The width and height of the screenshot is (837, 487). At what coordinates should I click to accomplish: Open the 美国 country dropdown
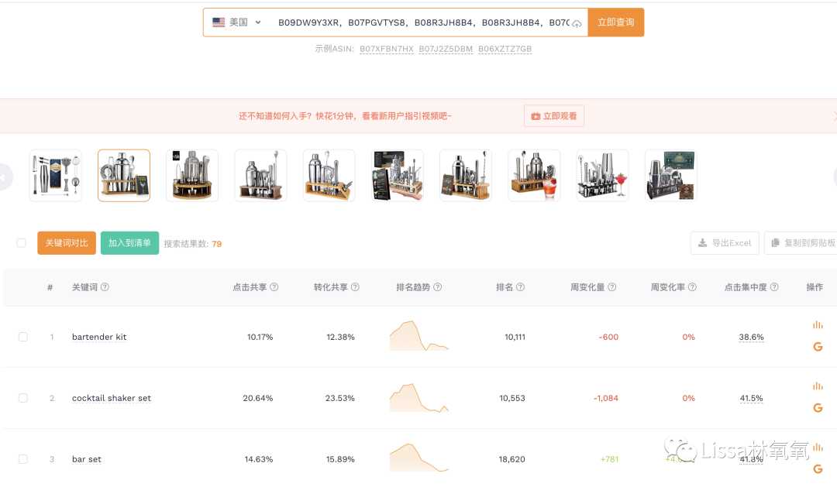(x=235, y=22)
